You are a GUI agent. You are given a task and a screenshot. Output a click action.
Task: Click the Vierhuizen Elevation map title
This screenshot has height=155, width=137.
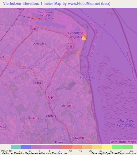57,3
